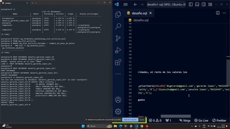Split the editor to the right
This screenshot has width=230, height=129.
click(218, 13)
